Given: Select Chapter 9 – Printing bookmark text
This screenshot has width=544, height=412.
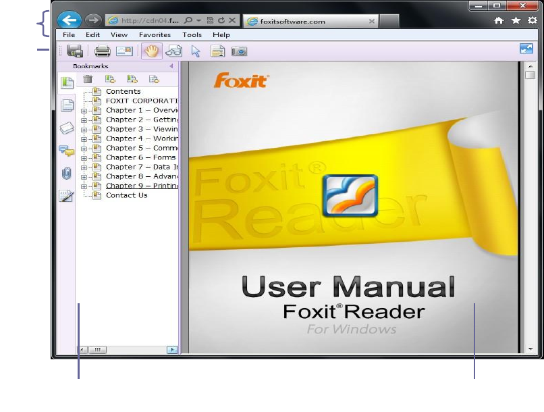Looking at the screenshot, I should 142,186.
